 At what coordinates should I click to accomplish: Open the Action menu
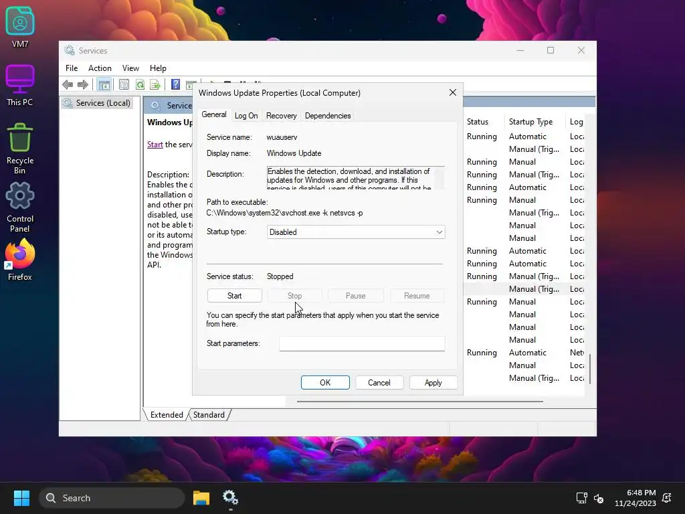[100, 68]
